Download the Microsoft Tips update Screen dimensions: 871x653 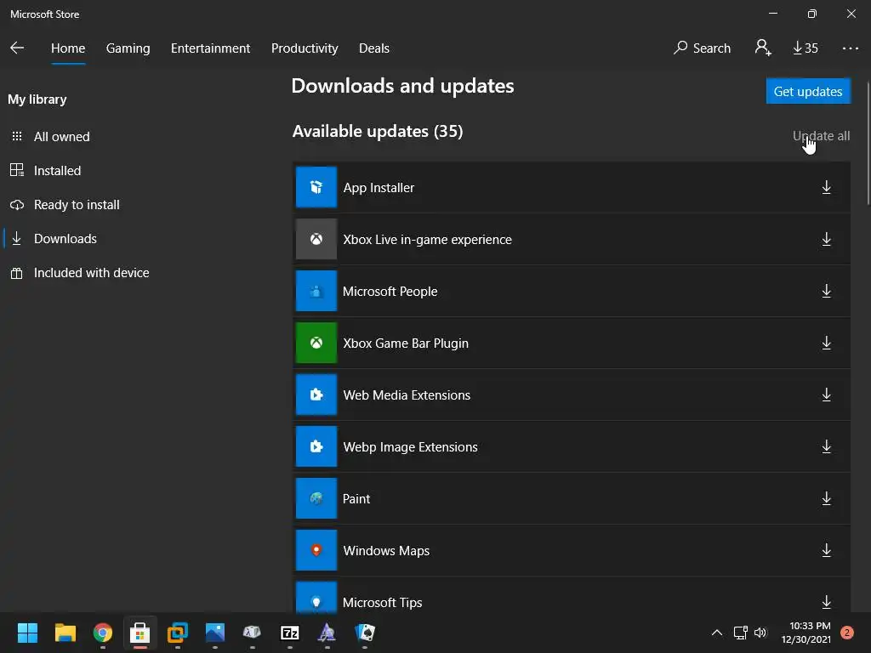(826, 602)
